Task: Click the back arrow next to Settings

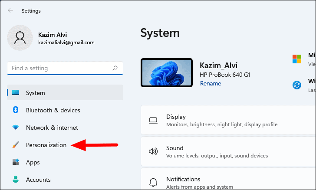Action: (x=10, y=10)
